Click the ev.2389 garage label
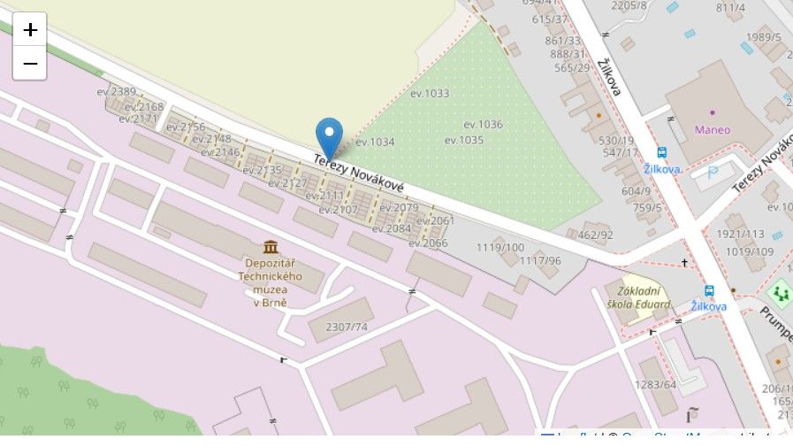 click(x=117, y=92)
